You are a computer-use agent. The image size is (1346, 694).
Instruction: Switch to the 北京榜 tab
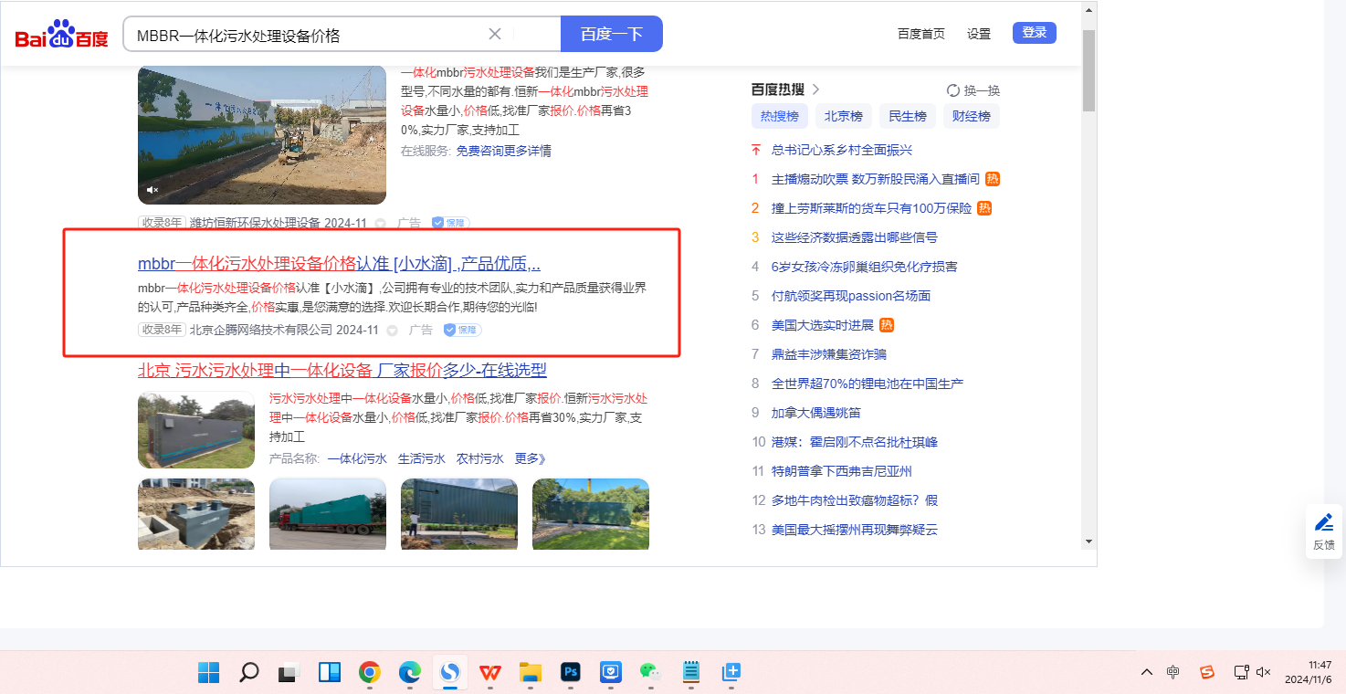(x=843, y=116)
